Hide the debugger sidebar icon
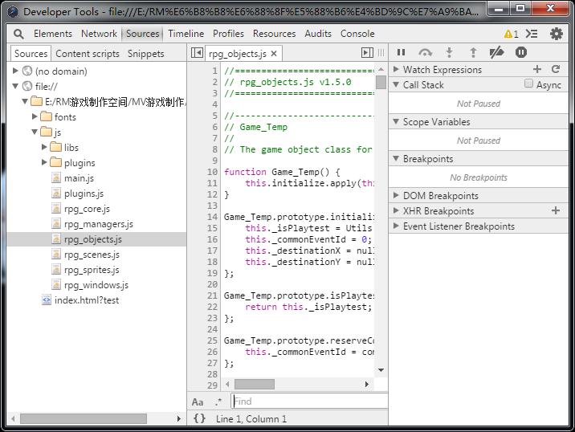 tap(367, 53)
